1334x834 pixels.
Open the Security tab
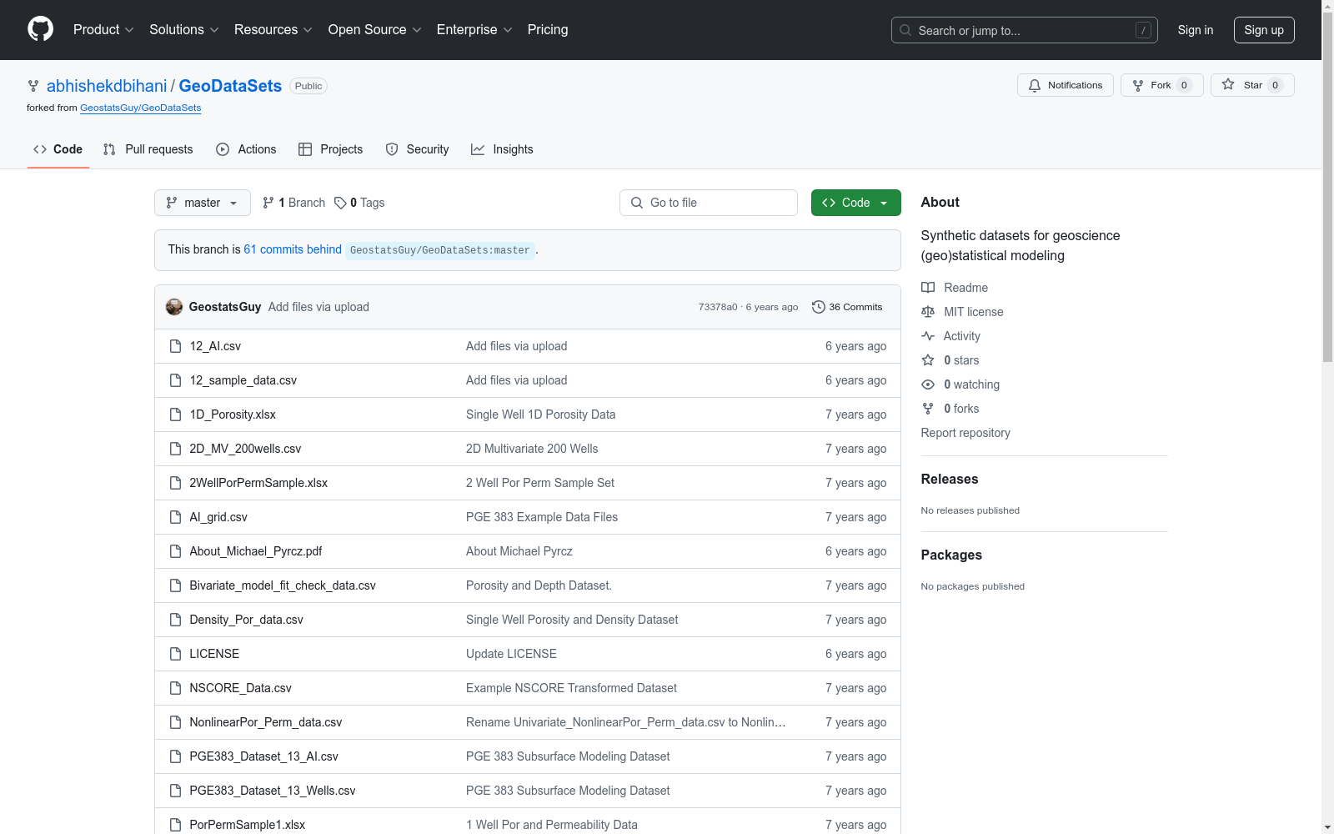tap(417, 149)
